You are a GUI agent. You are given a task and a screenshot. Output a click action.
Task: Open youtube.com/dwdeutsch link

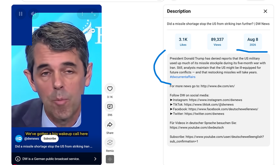[x=196, y=127]
